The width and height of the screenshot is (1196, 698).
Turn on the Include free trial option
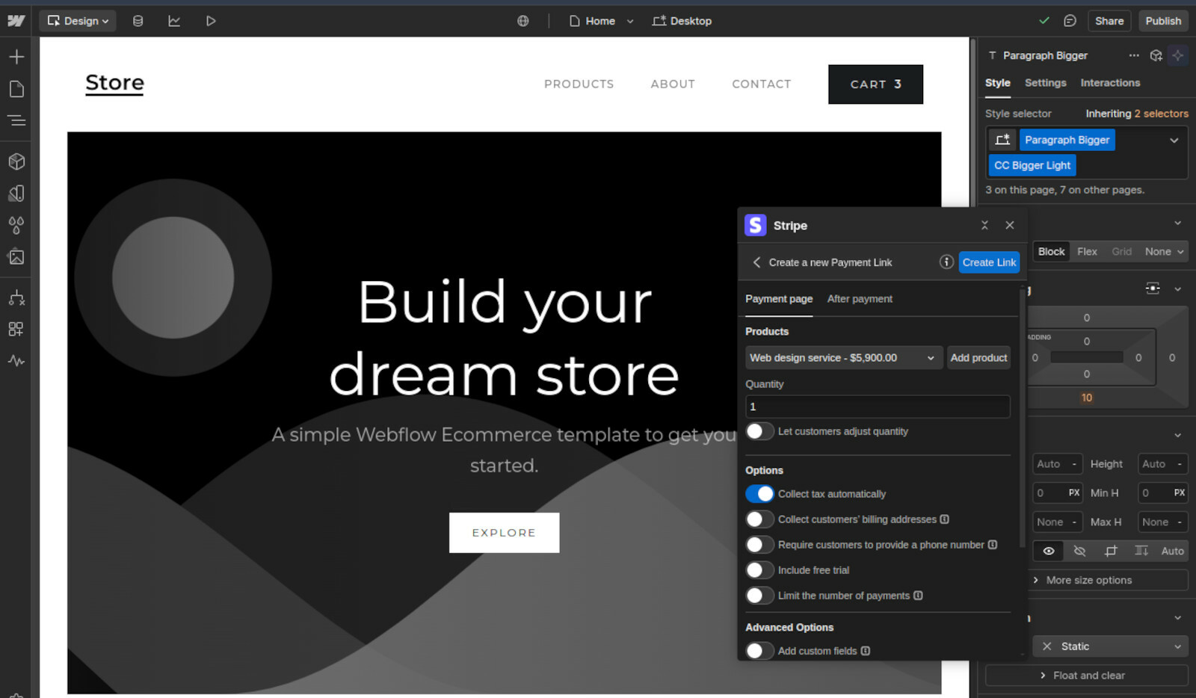[x=759, y=569]
